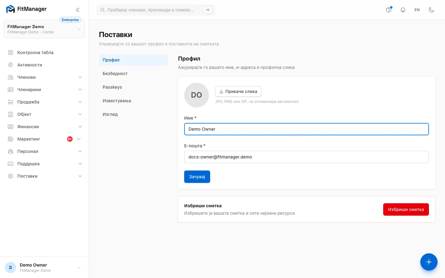The width and height of the screenshot is (445, 278).
Task: Click the red Избриши сметка button
Action: (406, 209)
